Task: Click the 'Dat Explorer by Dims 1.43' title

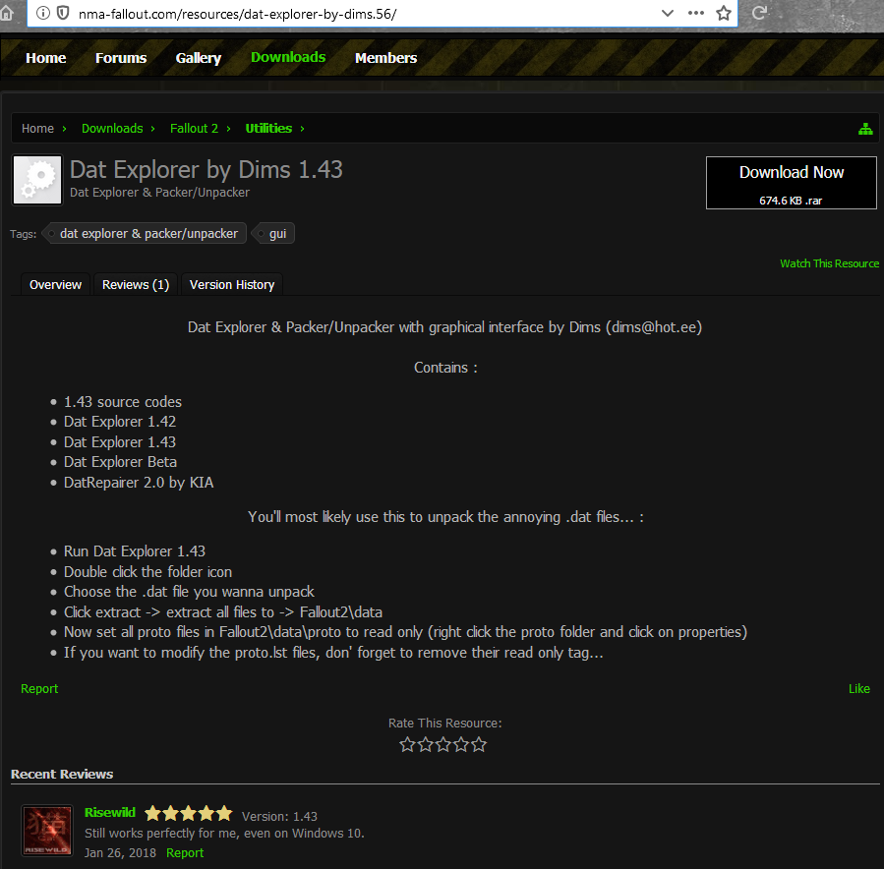Action: (x=206, y=170)
